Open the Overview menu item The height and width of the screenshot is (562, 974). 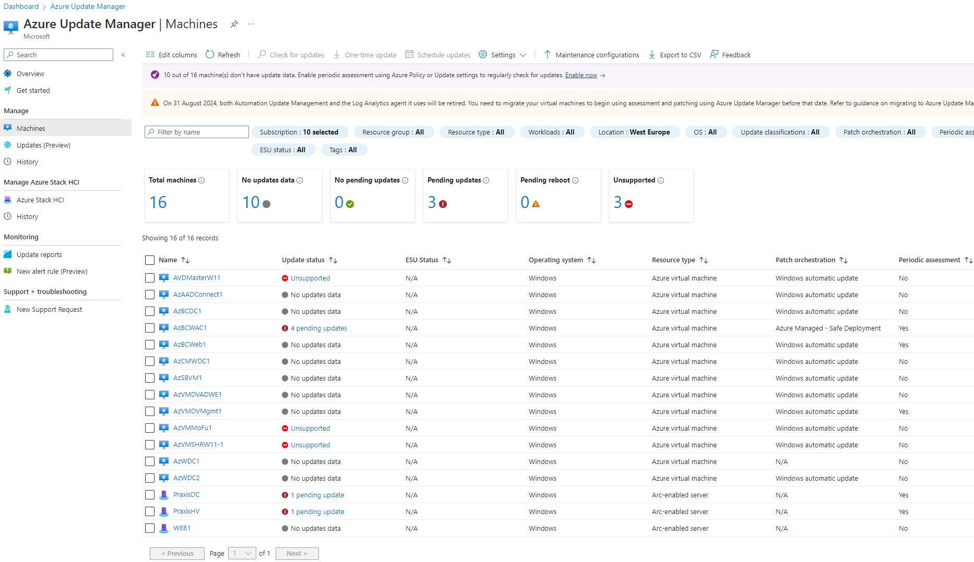coord(30,74)
